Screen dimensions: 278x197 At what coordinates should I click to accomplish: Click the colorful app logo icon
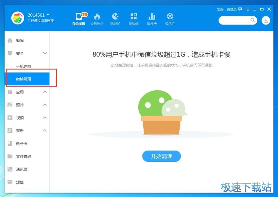[x=18, y=18]
